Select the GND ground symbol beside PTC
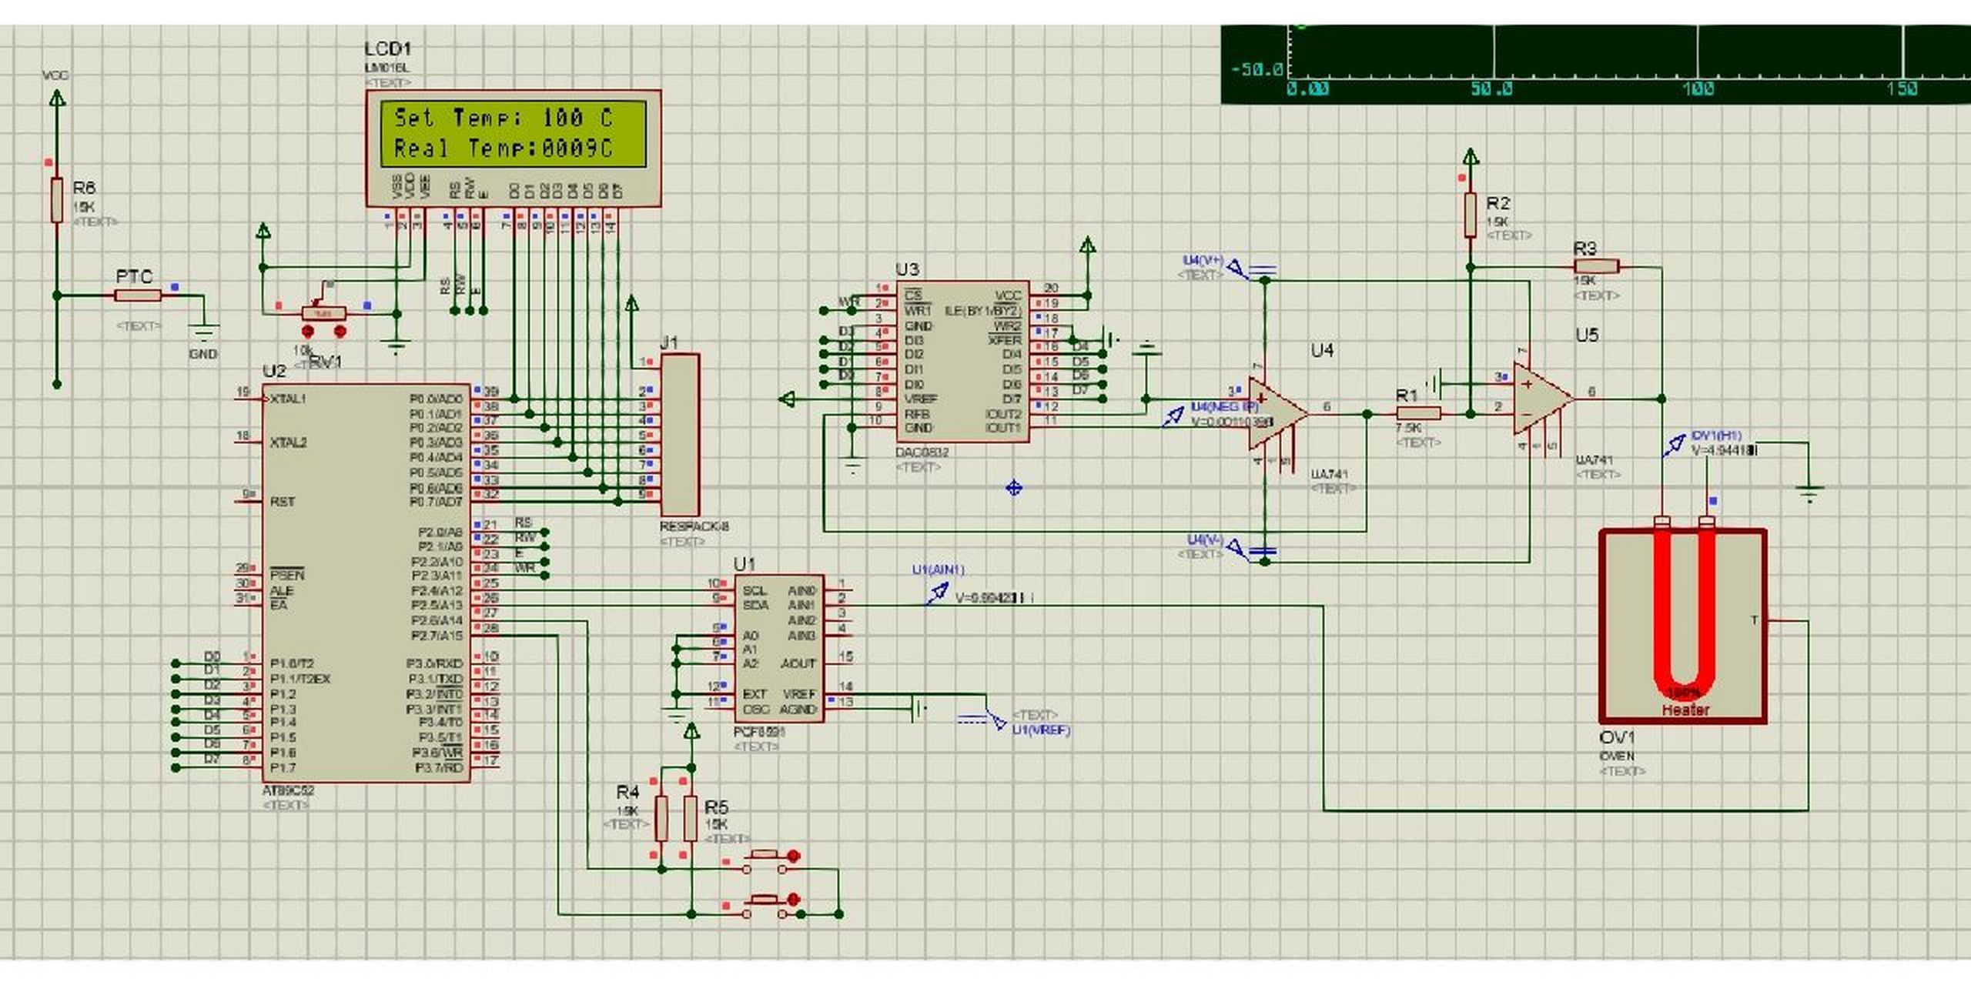 tap(203, 332)
